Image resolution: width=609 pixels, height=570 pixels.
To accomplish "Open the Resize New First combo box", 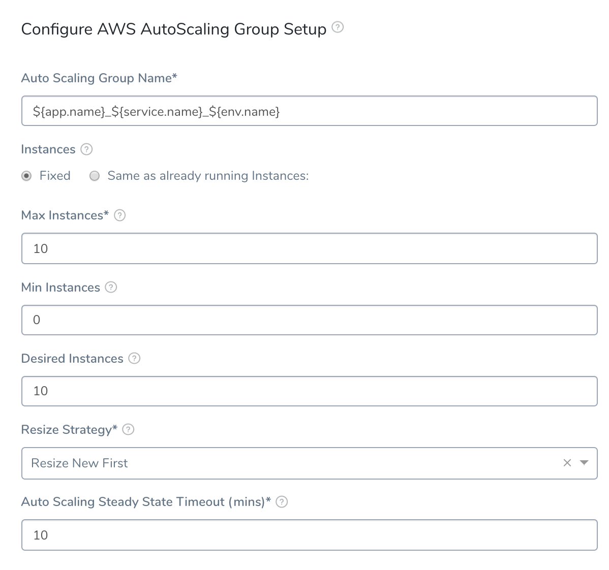I will (309, 463).
